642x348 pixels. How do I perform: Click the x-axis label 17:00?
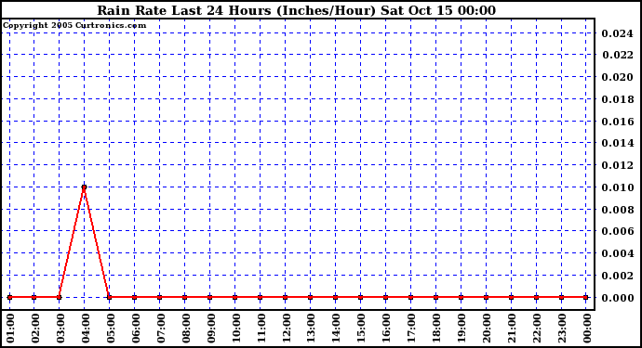pos(412,329)
